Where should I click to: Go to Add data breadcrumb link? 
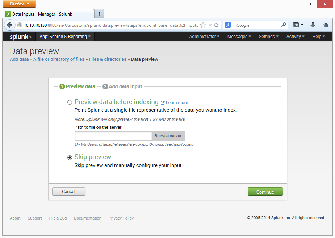tap(19, 59)
